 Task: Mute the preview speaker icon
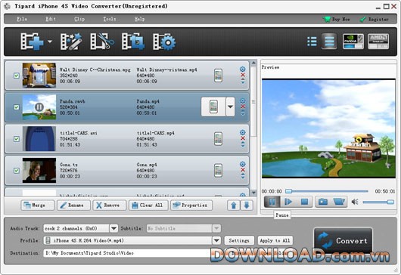(x=355, y=202)
